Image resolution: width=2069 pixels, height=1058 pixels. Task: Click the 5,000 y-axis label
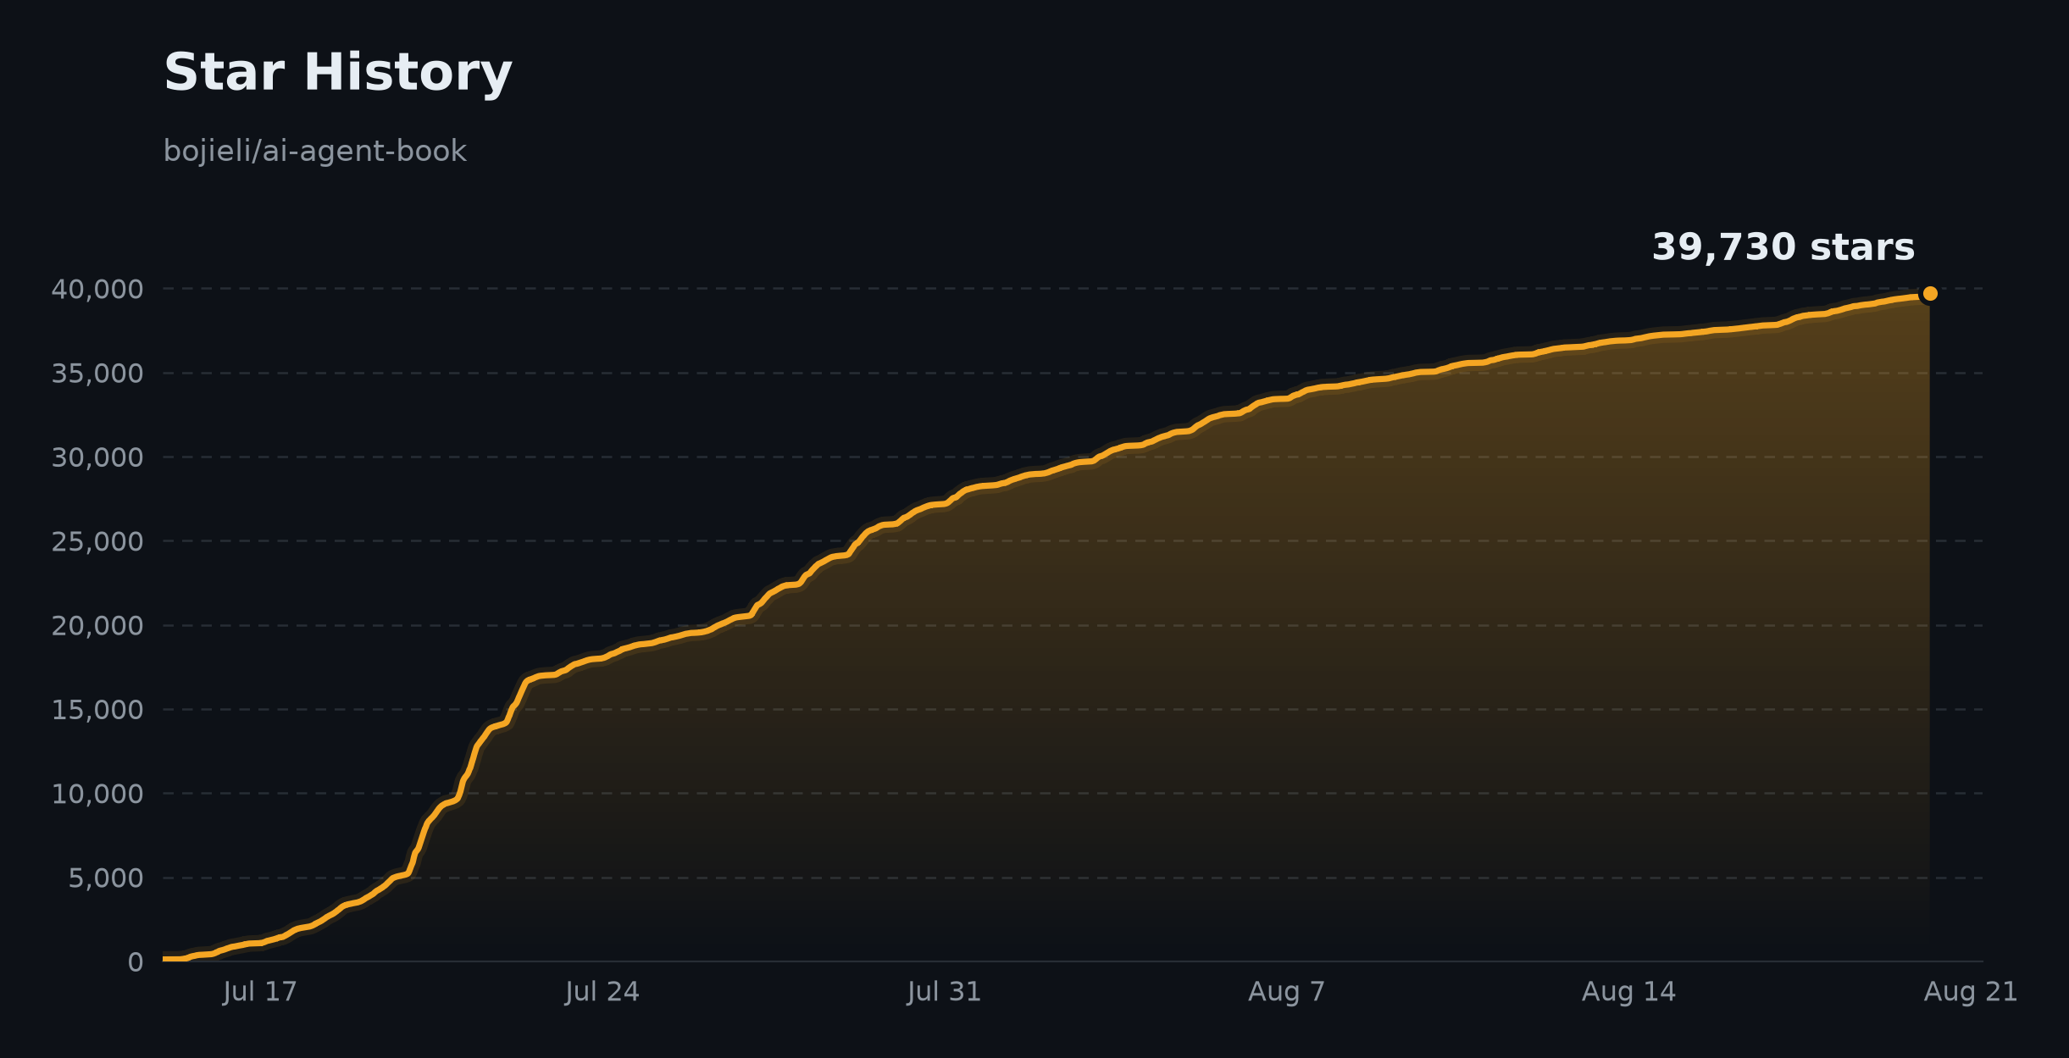pyautogui.click(x=106, y=878)
